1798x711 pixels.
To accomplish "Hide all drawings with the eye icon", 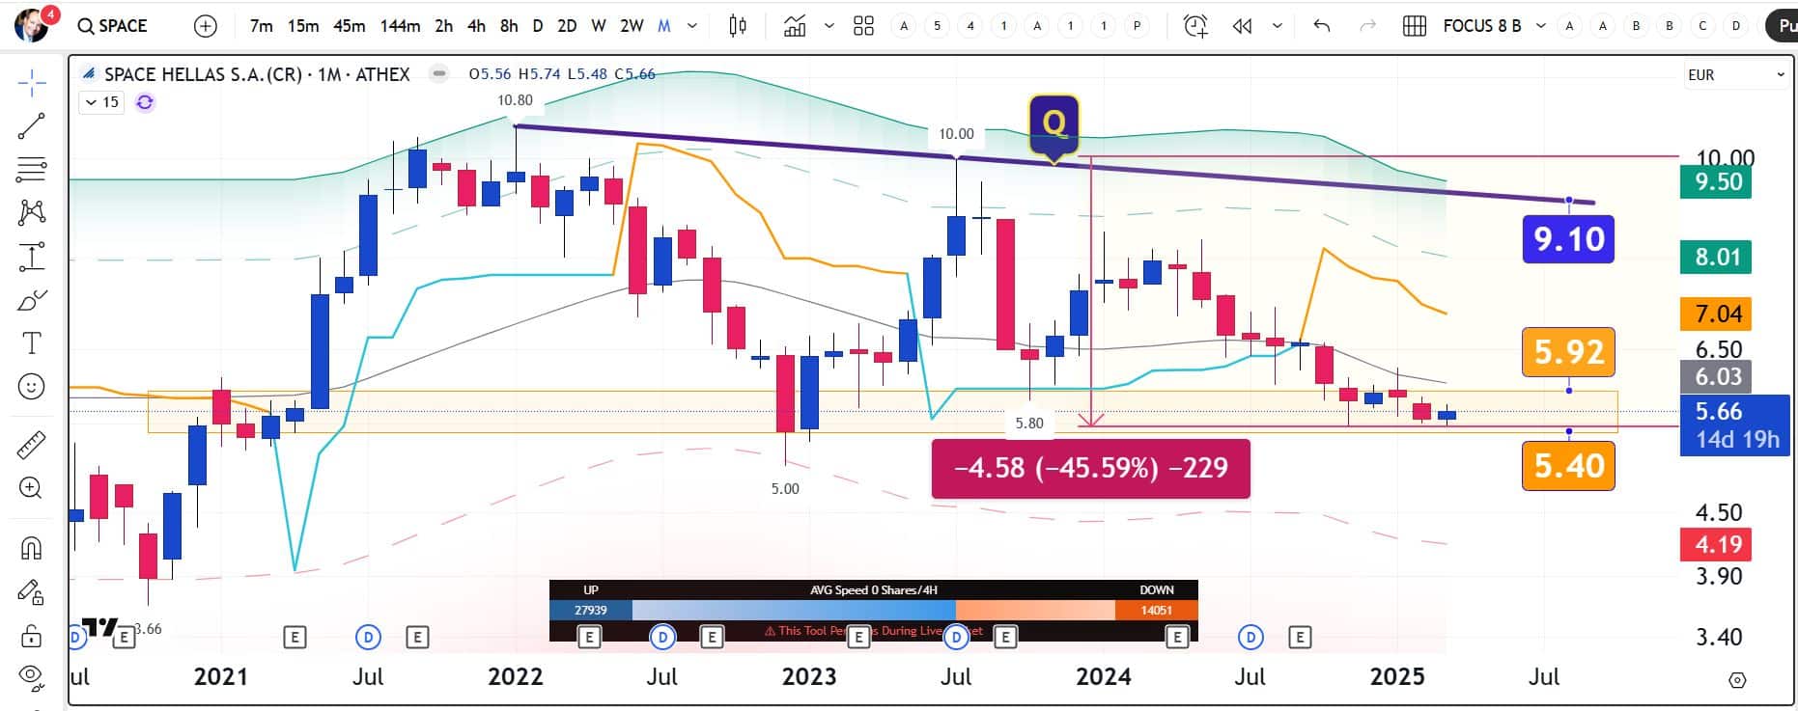I will point(31,677).
